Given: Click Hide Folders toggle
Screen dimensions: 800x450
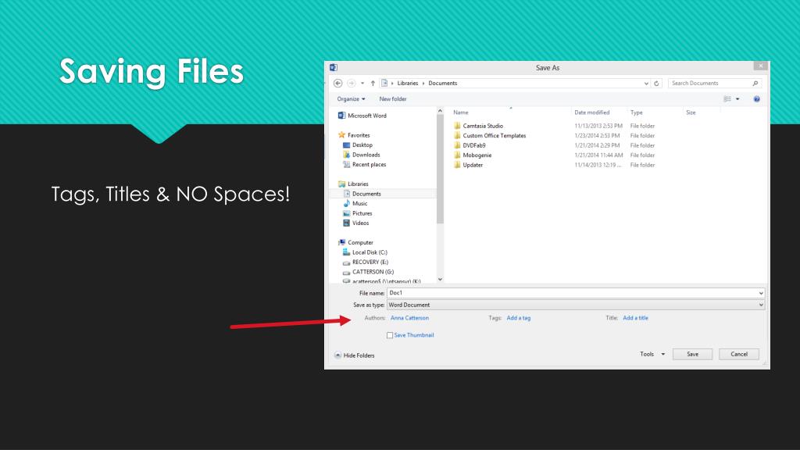Looking at the screenshot, I should [355, 355].
